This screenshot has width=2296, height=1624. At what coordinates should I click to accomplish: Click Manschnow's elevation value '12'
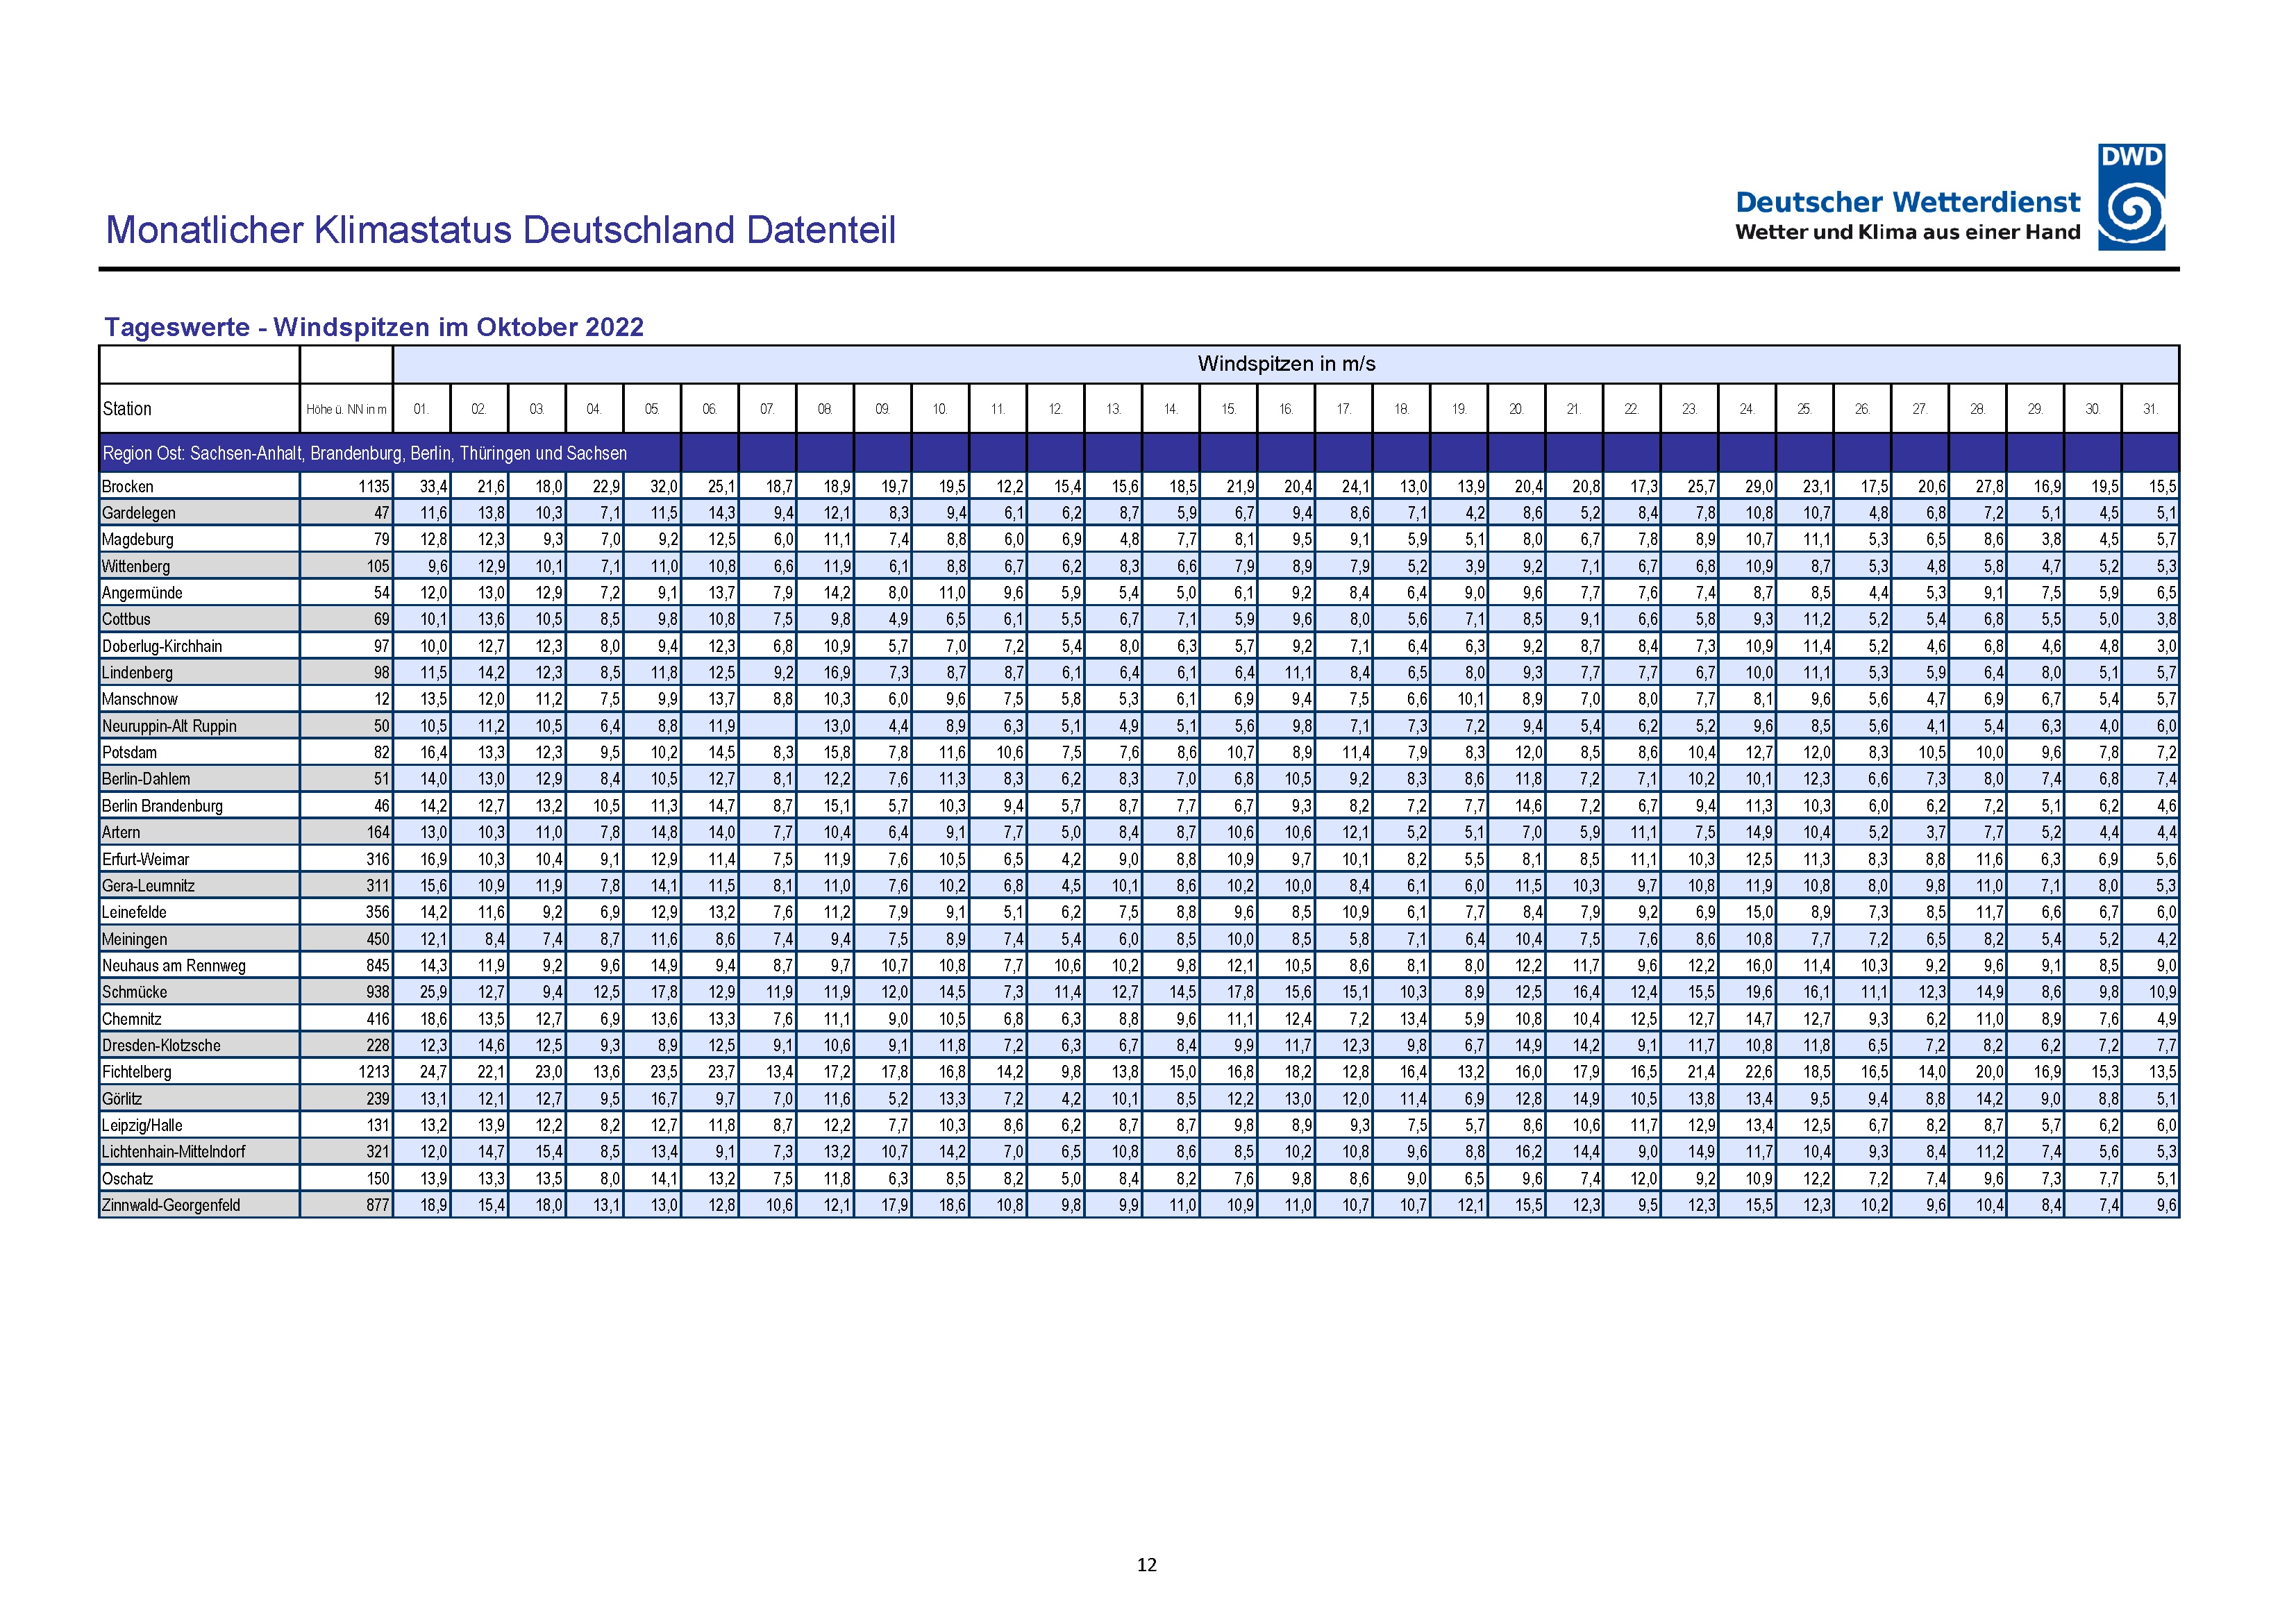pos(382,700)
